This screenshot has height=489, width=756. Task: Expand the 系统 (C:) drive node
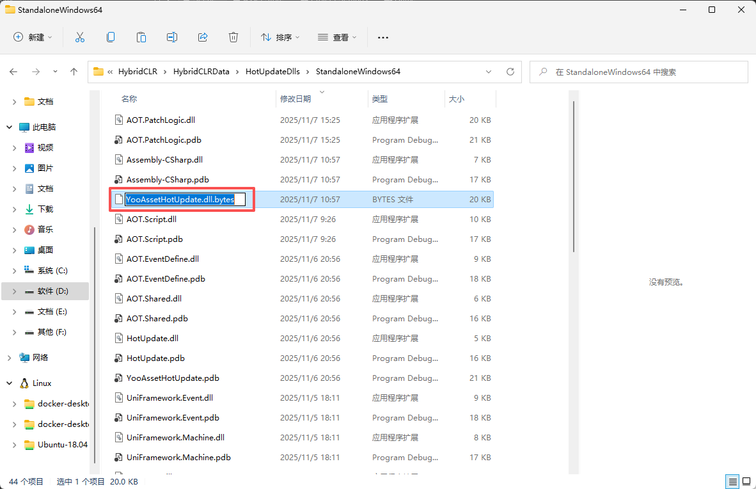[15, 271]
